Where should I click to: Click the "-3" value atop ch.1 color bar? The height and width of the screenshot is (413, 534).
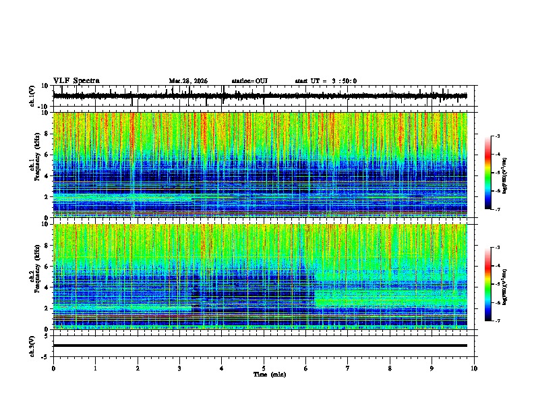[x=498, y=136]
